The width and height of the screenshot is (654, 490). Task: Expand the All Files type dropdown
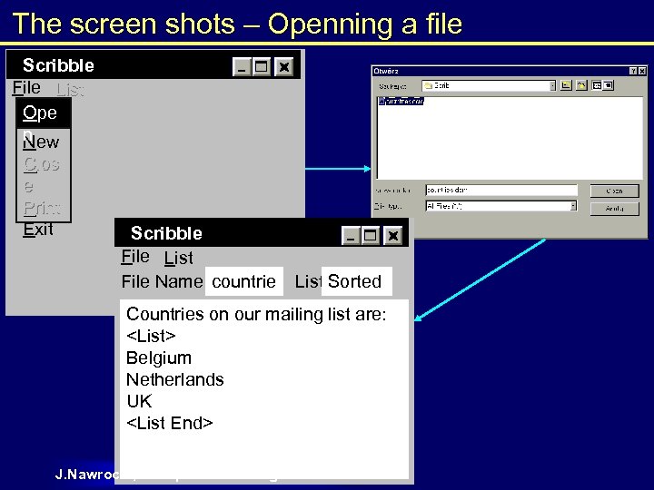coord(573,206)
